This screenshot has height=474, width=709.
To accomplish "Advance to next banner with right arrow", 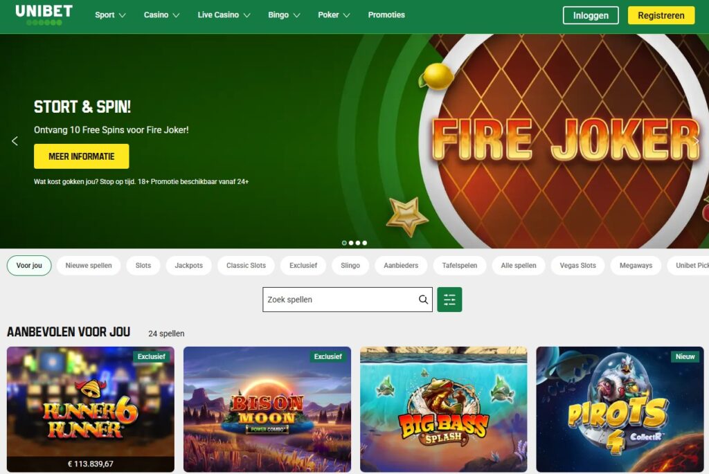I will [697, 141].
